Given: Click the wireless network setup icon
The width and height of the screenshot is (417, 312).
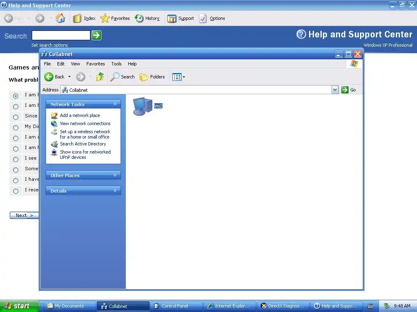Looking at the screenshot, I should pos(54,132).
